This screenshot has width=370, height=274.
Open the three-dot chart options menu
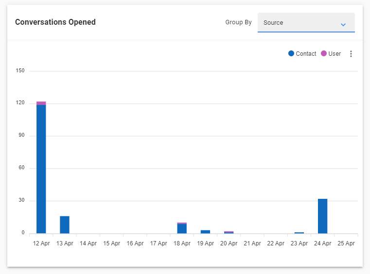(x=351, y=54)
